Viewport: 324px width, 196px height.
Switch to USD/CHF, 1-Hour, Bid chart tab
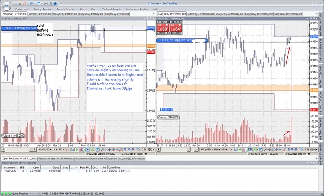click(x=65, y=14)
